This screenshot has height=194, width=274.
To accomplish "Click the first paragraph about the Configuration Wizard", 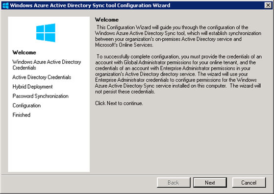I will [178, 36].
